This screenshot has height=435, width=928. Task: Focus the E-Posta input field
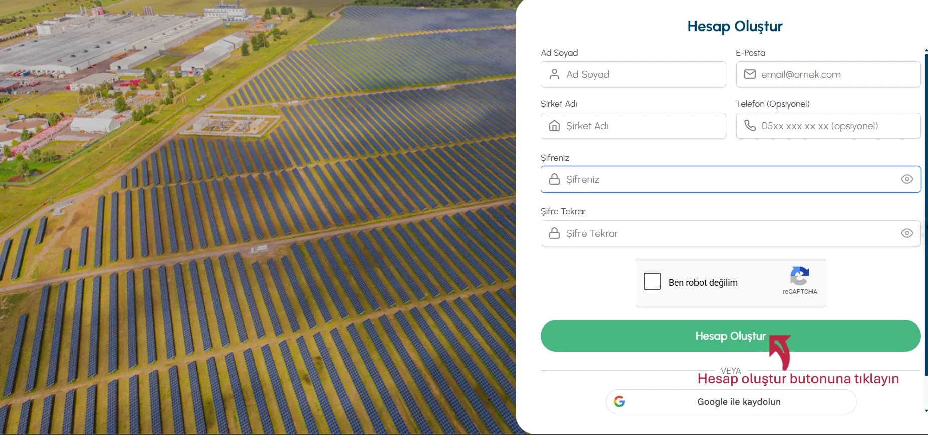click(828, 74)
